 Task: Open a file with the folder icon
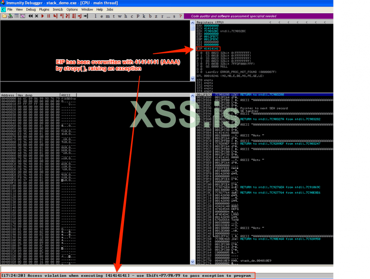4,16
